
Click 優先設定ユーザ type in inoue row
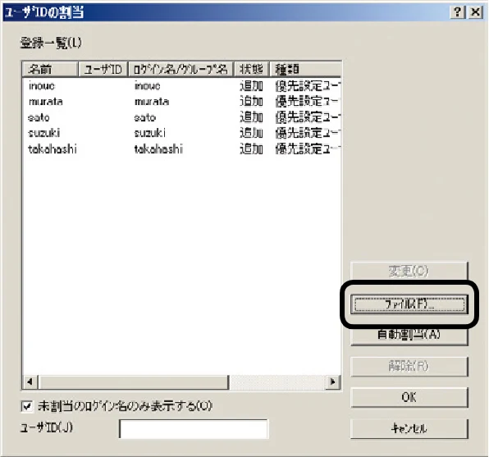[x=308, y=86]
